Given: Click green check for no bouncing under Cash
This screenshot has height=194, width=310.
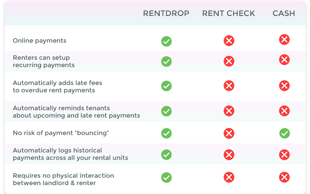Looking at the screenshot, I should (x=284, y=133).
